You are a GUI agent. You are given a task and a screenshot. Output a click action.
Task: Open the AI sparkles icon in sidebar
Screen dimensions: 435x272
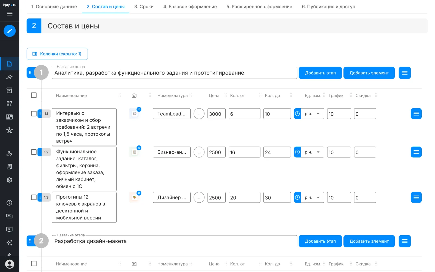(x=10, y=243)
